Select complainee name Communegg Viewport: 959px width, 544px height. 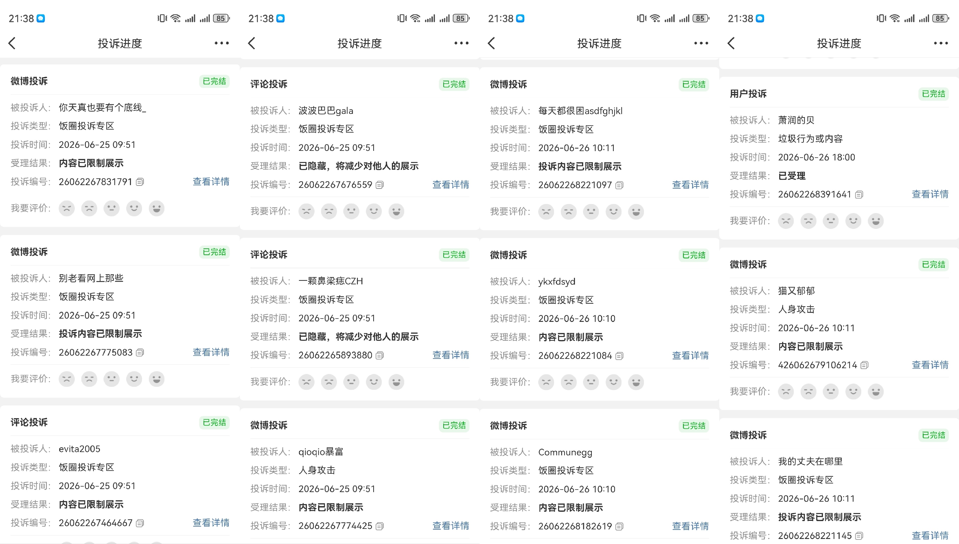click(x=565, y=453)
